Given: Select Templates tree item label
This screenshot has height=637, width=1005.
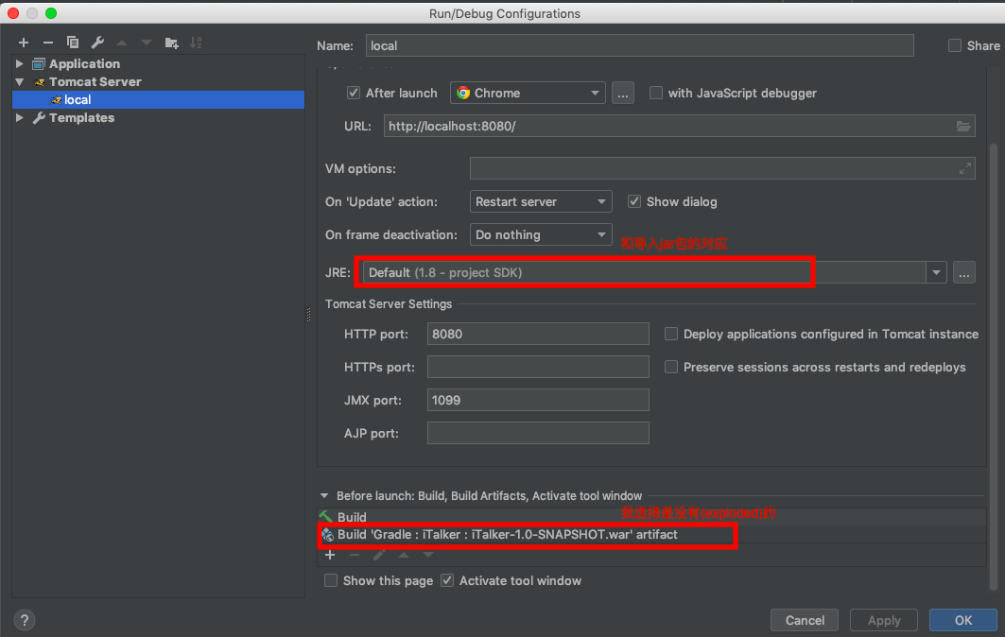Looking at the screenshot, I should click(x=82, y=118).
